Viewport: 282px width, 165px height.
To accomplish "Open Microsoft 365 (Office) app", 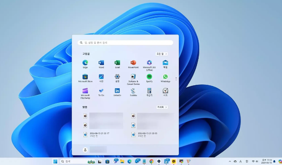I will (149, 65).
